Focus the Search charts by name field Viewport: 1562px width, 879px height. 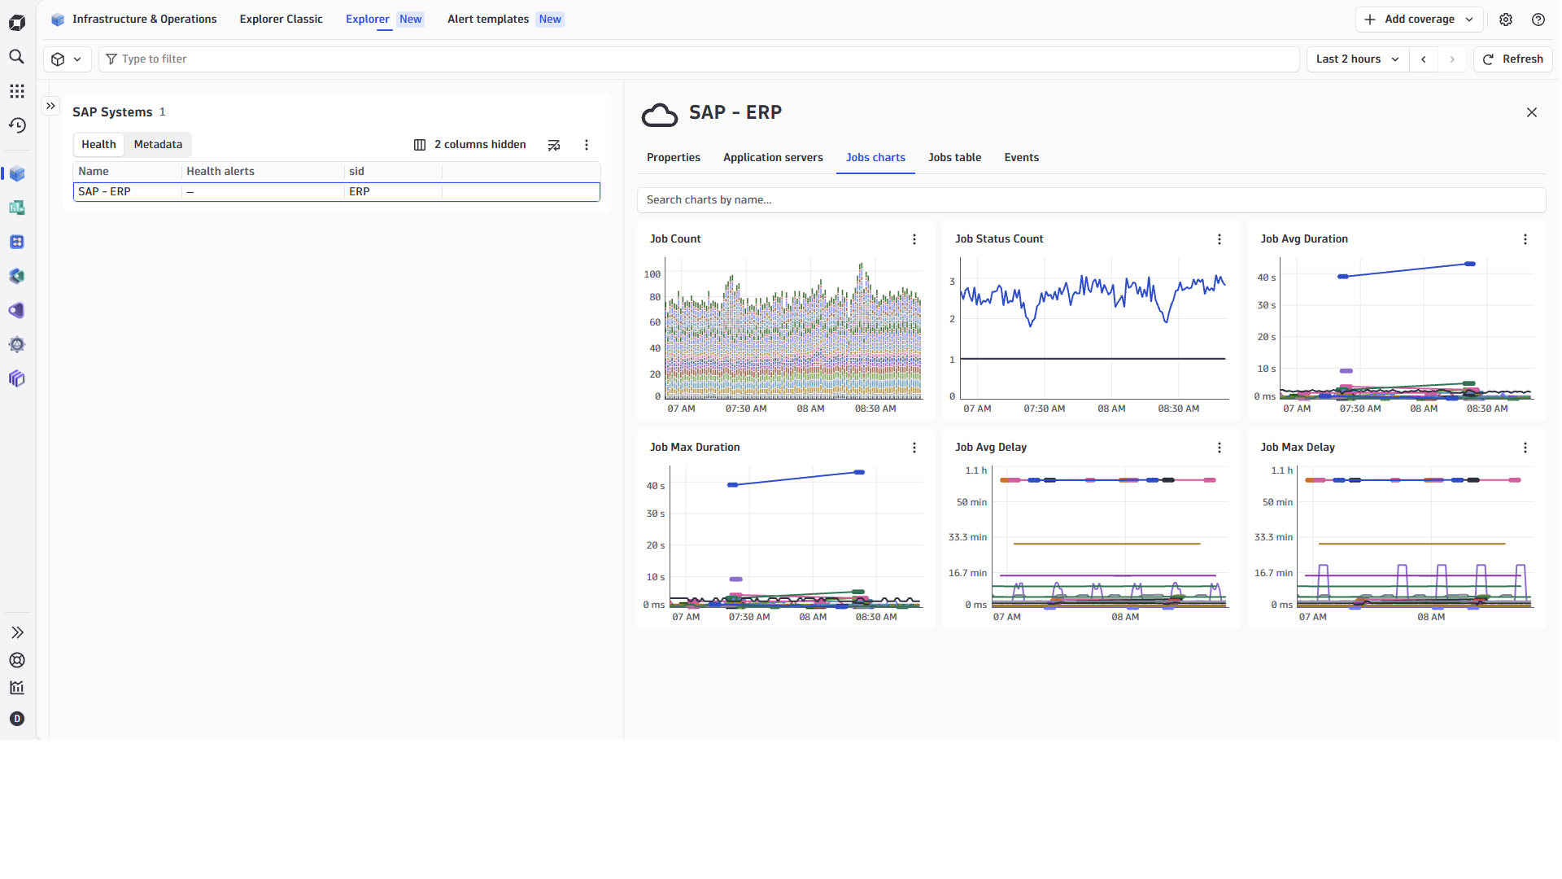click(x=1091, y=200)
